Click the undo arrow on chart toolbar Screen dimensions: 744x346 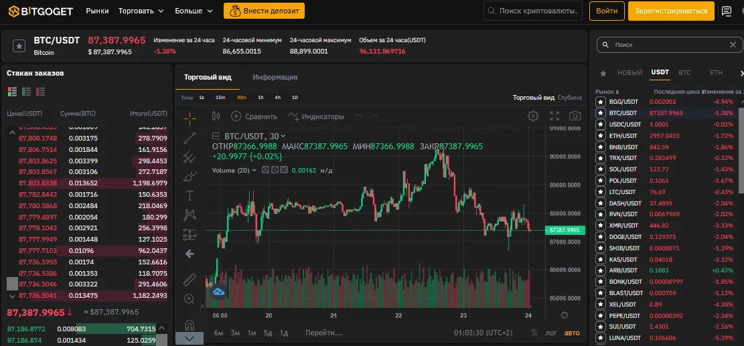click(x=359, y=116)
